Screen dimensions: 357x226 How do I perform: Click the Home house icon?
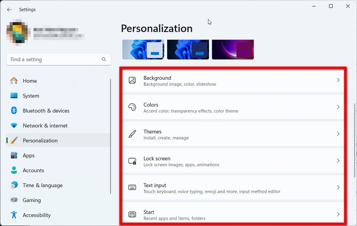(x=14, y=81)
